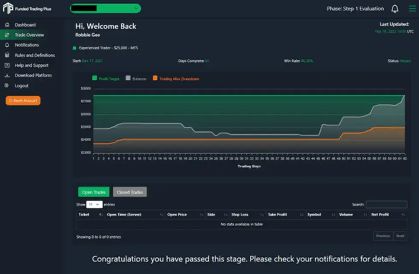Click the Congratulations passed stage message

245,259
